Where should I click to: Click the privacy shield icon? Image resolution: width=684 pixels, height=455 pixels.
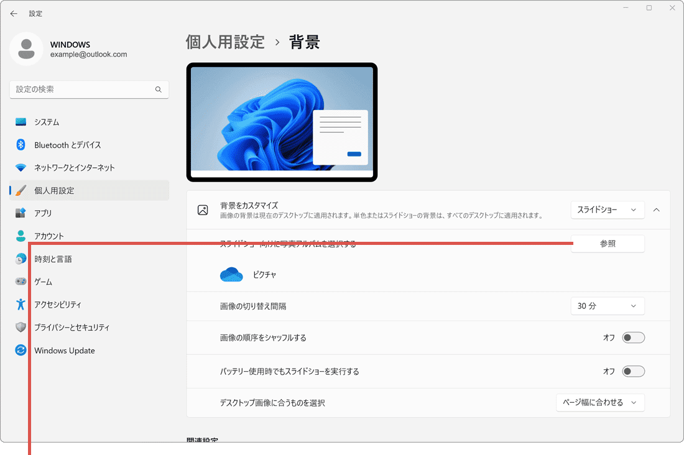point(21,327)
